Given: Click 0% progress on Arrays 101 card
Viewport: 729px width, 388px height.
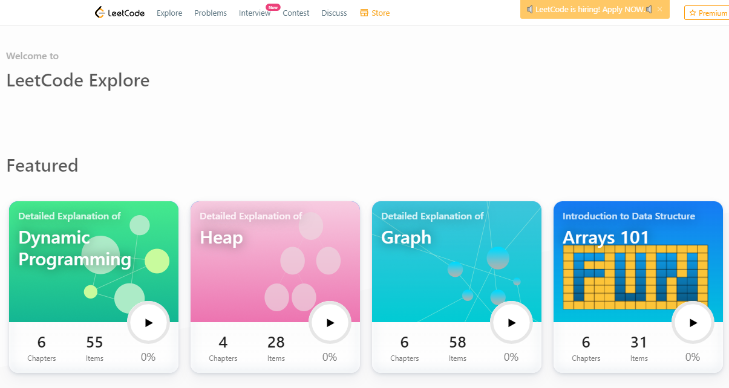Looking at the screenshot, I should 693,357.
